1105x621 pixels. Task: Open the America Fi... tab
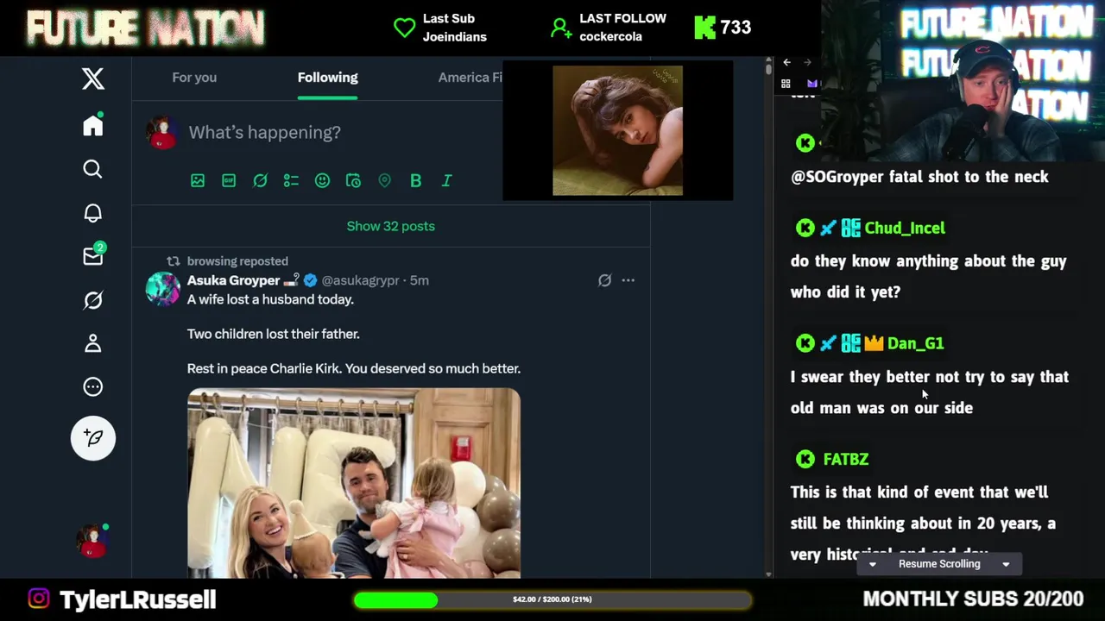470,78
